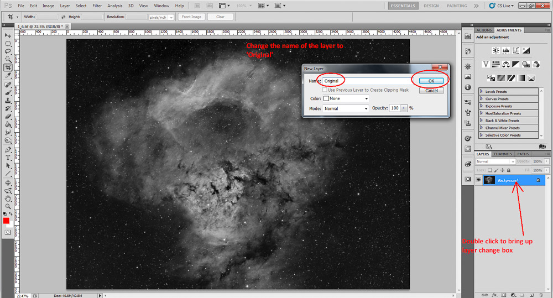This screenshot has height=298, width=553.
Task: Add a Brightness/Contrast adjustment
Action: click(496, 51)
